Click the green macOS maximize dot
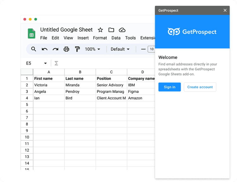This screenshot has height=182, width=237. 36,19
